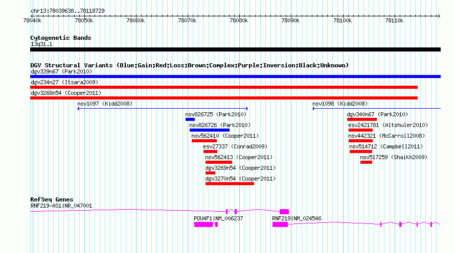Image resolution: width=455 pixels, height=253 pixels.
Task: Click the 78110k ruler tick label
Action: (x=394, y=20)
